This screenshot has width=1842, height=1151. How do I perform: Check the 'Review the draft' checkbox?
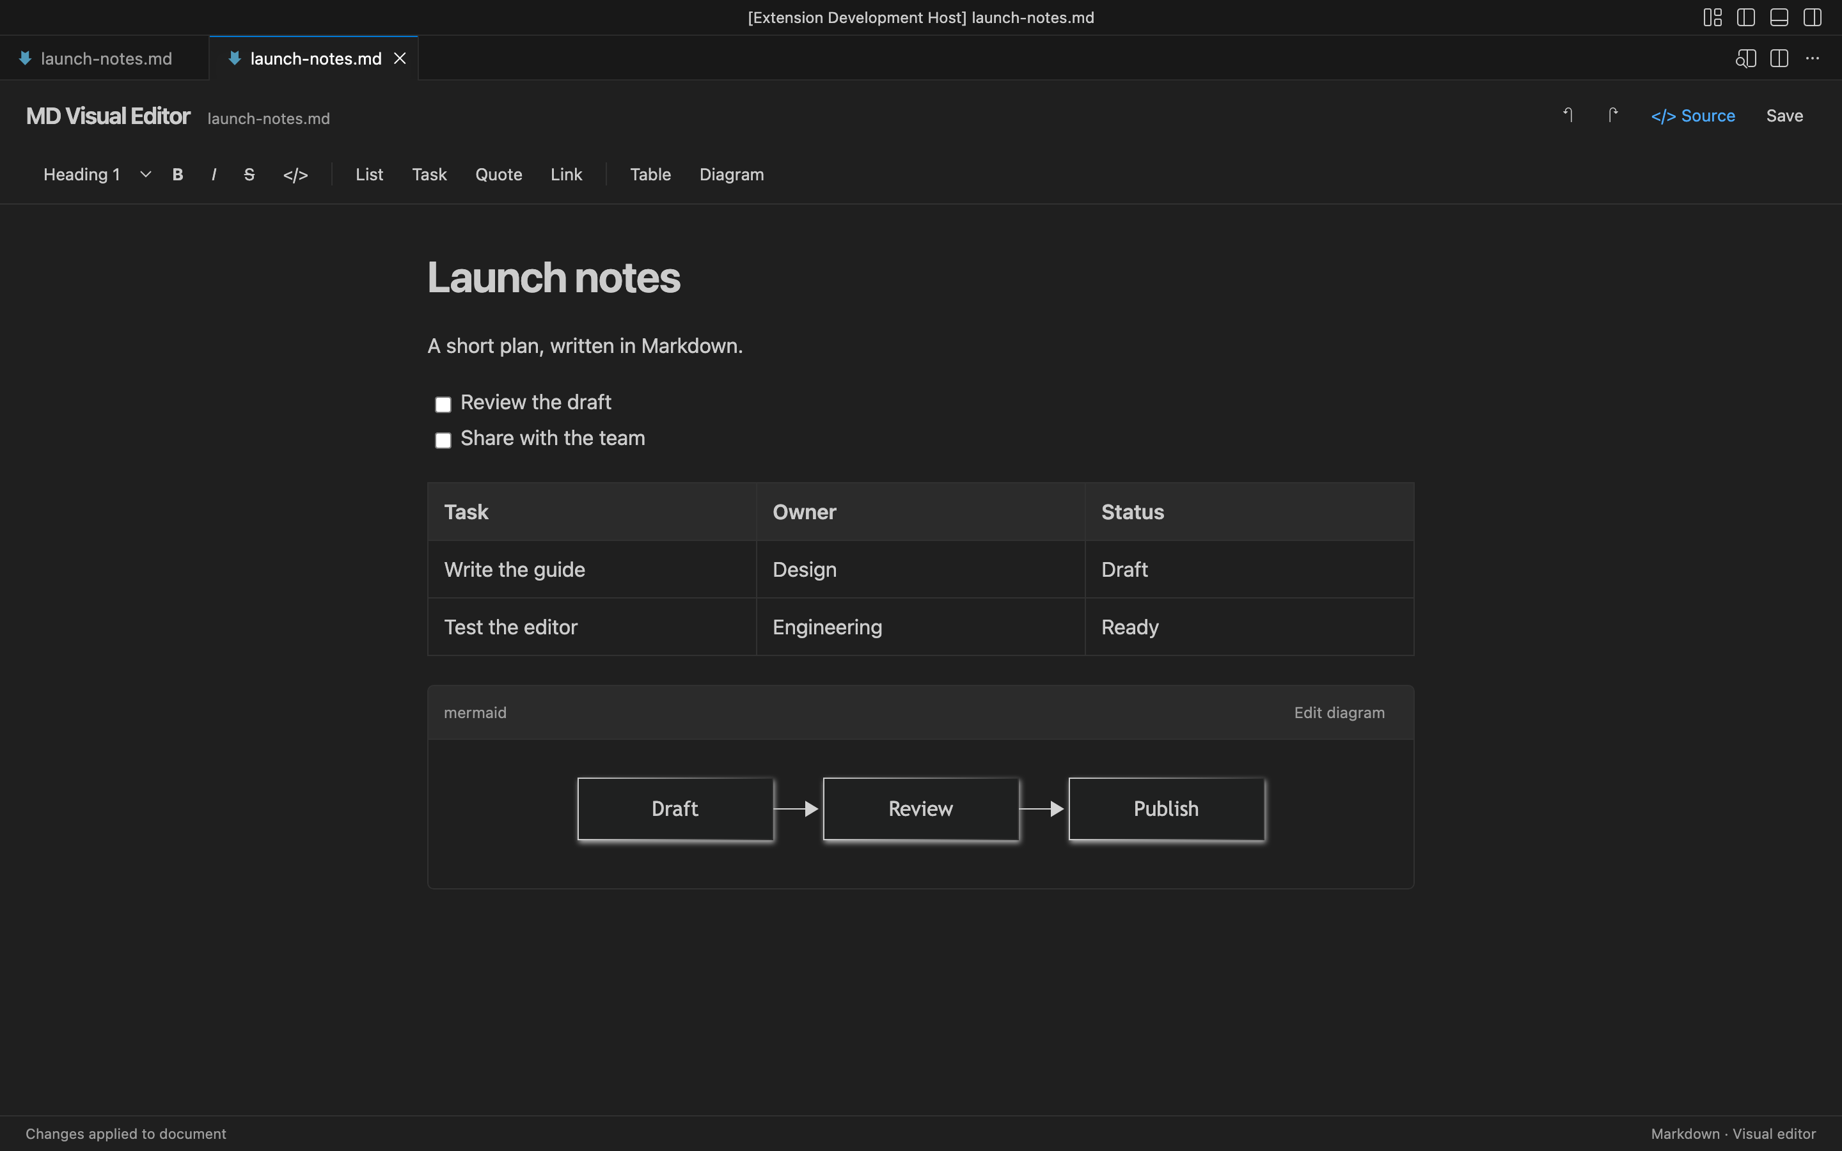(443, 404)
